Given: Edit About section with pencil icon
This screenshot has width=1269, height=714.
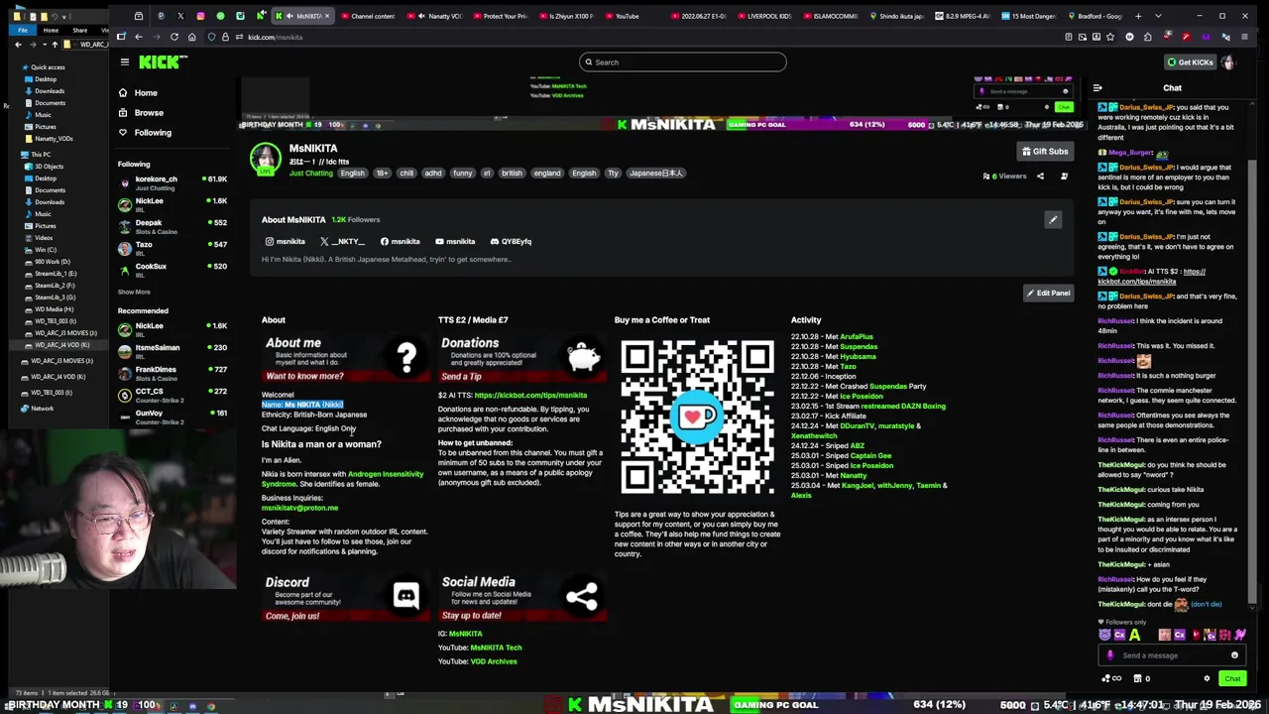Looking at the screenshot, I should click(1053, 219).
